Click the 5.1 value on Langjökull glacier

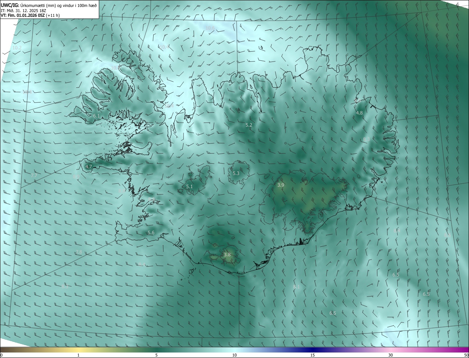point(189,187)
